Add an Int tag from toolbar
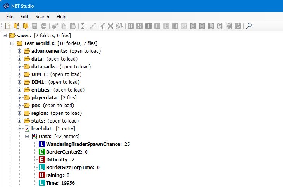The height and width of the screenshot is (187, 283). tap(148, 26)
